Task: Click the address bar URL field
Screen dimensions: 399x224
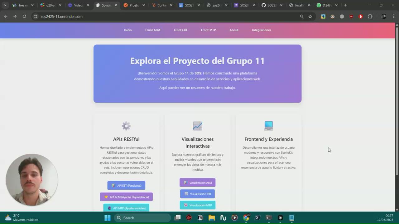Action: coord(168,17)
